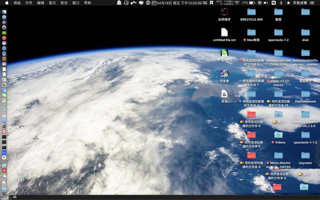
Task: Expand the Wi-Fi status menu
Action: 237,3
